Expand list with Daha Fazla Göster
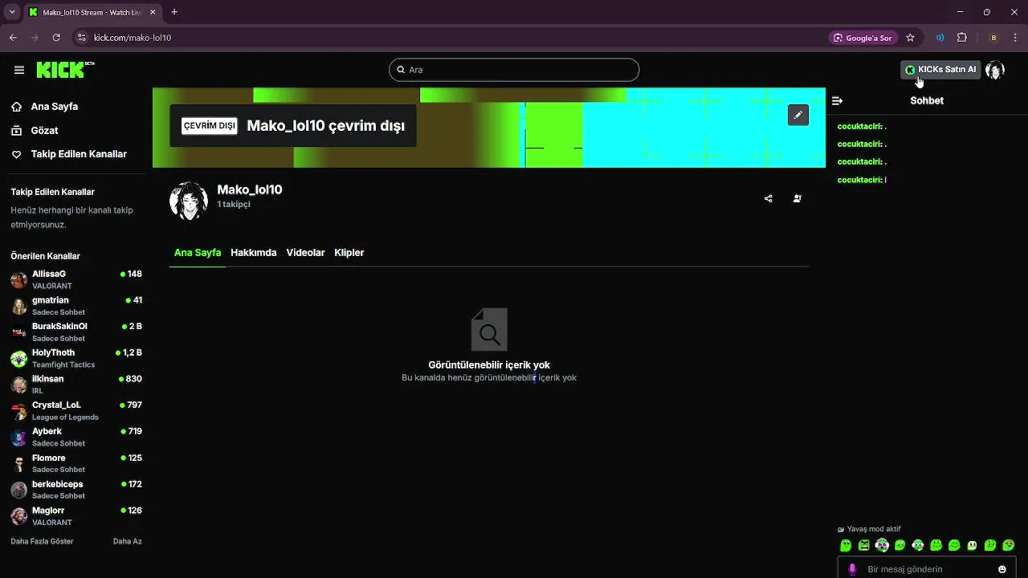 click(42, 541)
